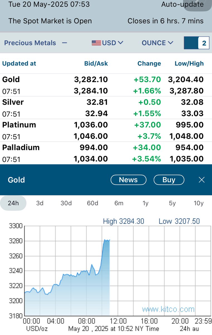Open Gold News

[x=128, y=180]
